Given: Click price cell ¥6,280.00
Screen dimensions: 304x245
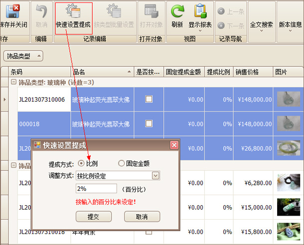Looking at the screenshot, I should click(x=253, y=183).
